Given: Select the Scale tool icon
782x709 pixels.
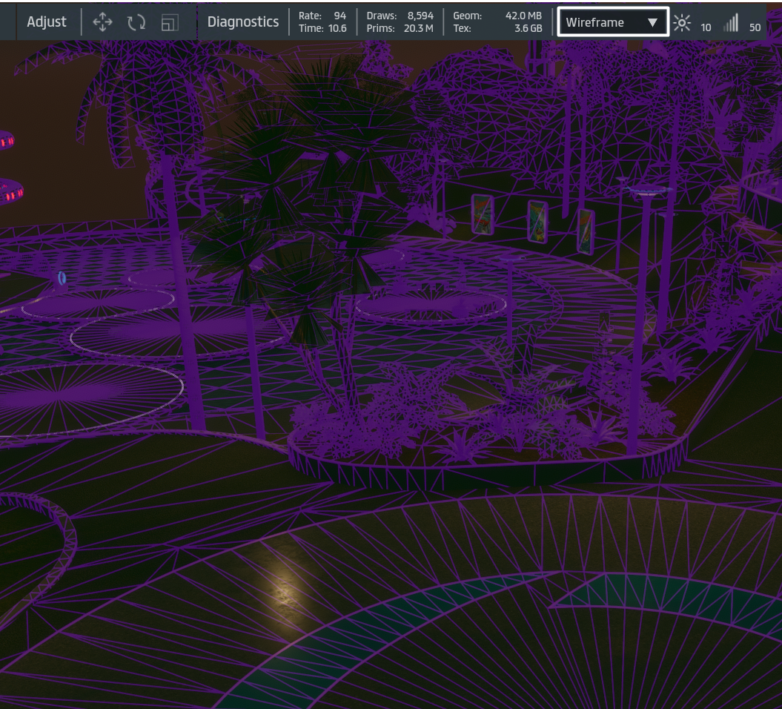Looking at the screenshot, I should (x=170, y=23).
